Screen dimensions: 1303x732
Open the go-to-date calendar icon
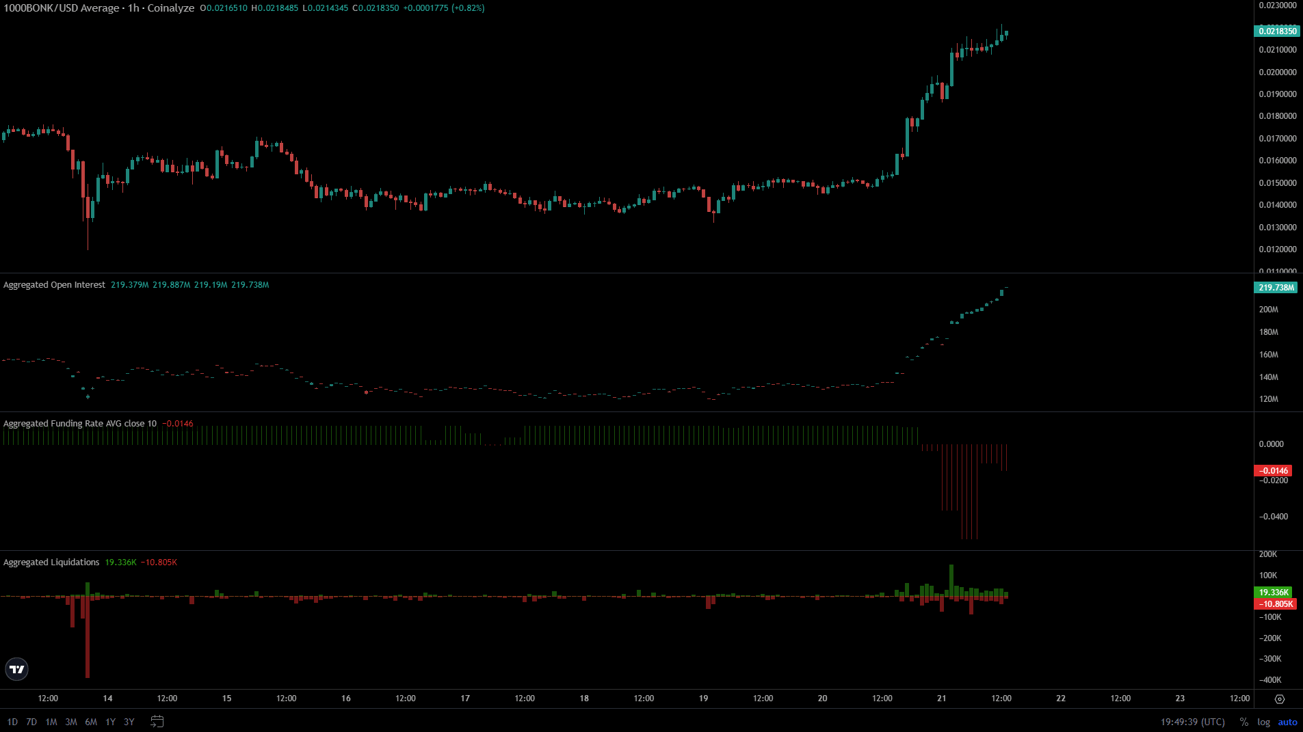pyautogui.click(x=157, y=722)
